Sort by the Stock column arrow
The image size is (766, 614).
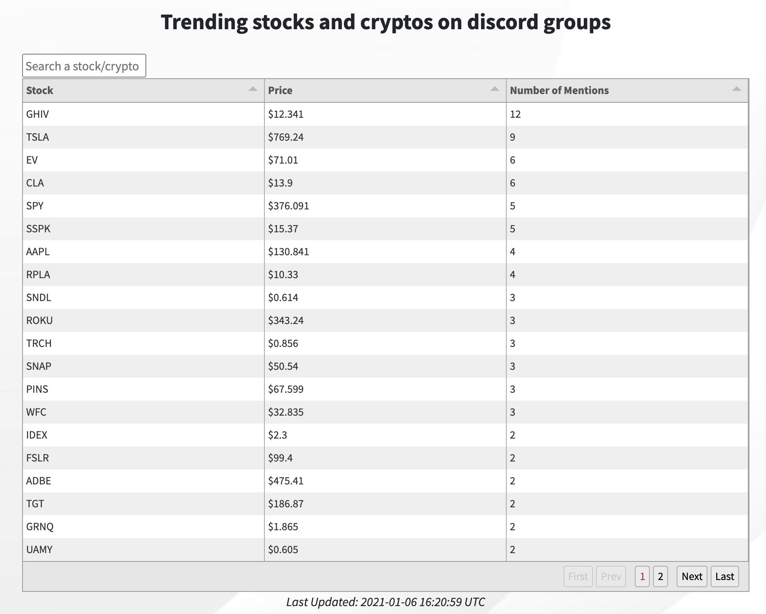[253, 89]
